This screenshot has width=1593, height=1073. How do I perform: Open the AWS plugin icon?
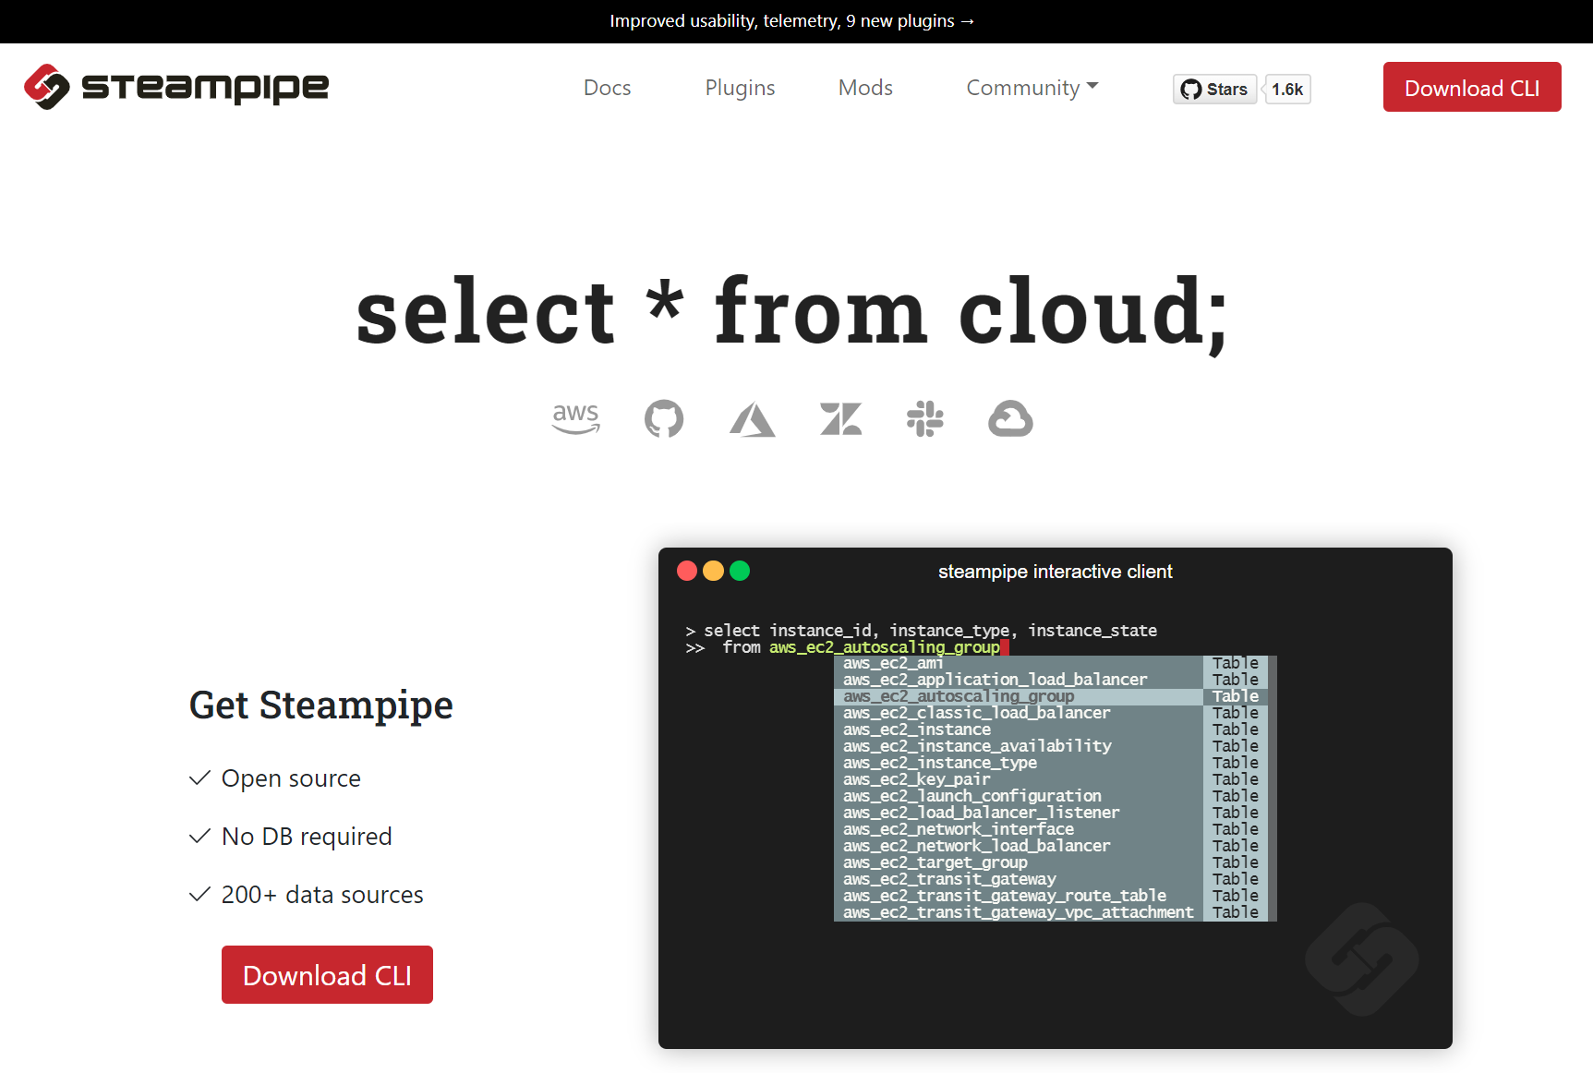coord(576,418)
